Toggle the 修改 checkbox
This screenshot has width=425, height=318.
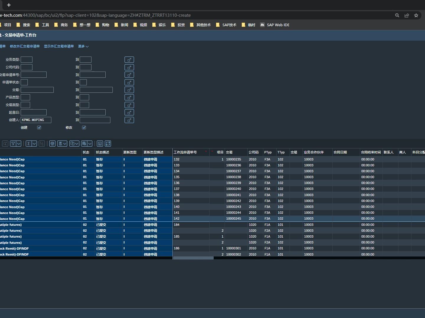84,127
